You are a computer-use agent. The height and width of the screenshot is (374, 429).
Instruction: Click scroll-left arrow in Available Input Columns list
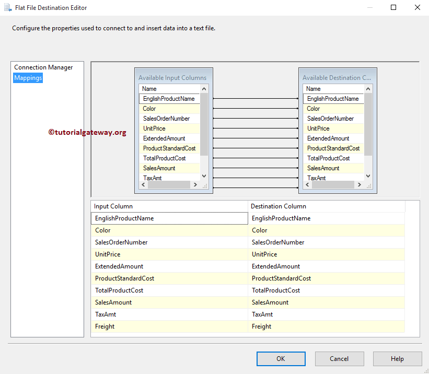tap(143, 185)
